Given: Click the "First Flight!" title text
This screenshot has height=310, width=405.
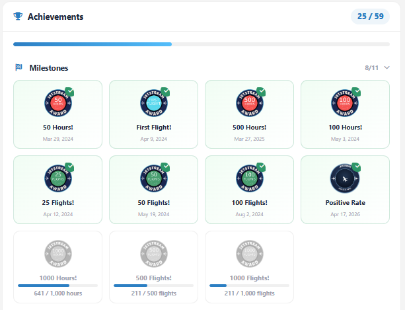Looking at the screenshot, I should 154,128.
